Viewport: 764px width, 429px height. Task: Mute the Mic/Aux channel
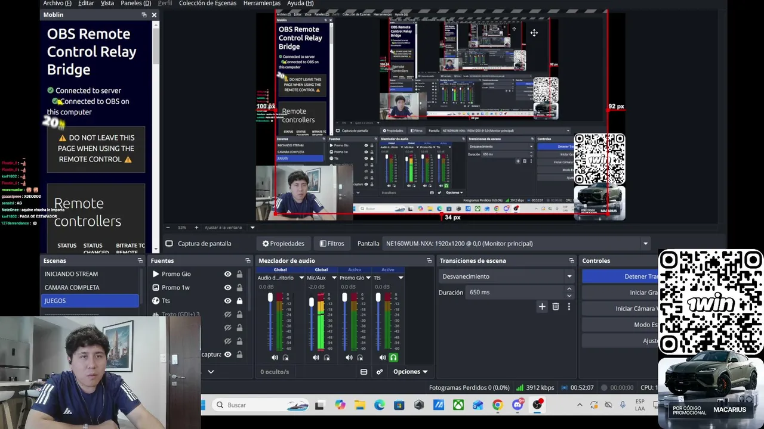click(316, 357)
